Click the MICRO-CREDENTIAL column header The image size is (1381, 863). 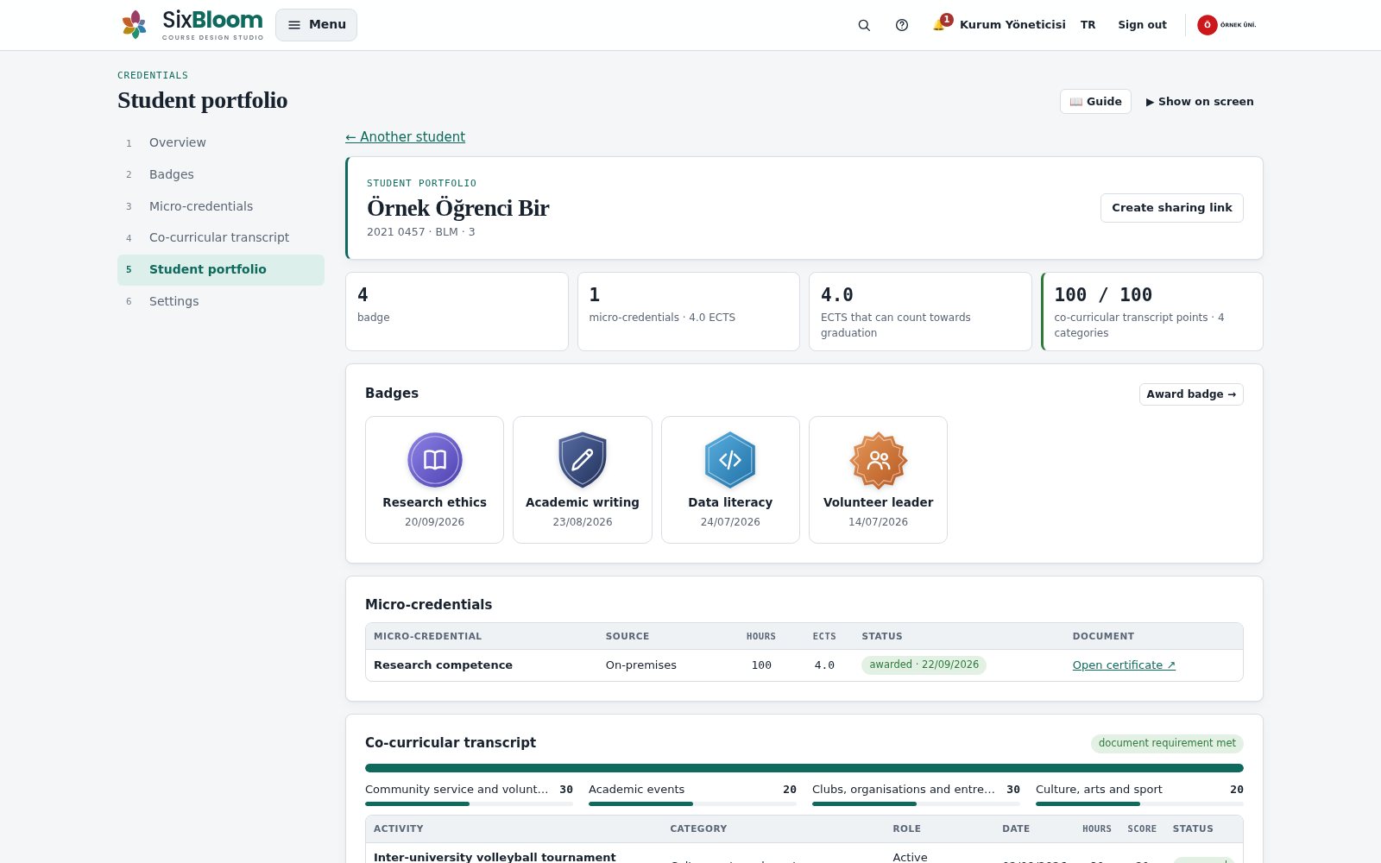(428, 636)
